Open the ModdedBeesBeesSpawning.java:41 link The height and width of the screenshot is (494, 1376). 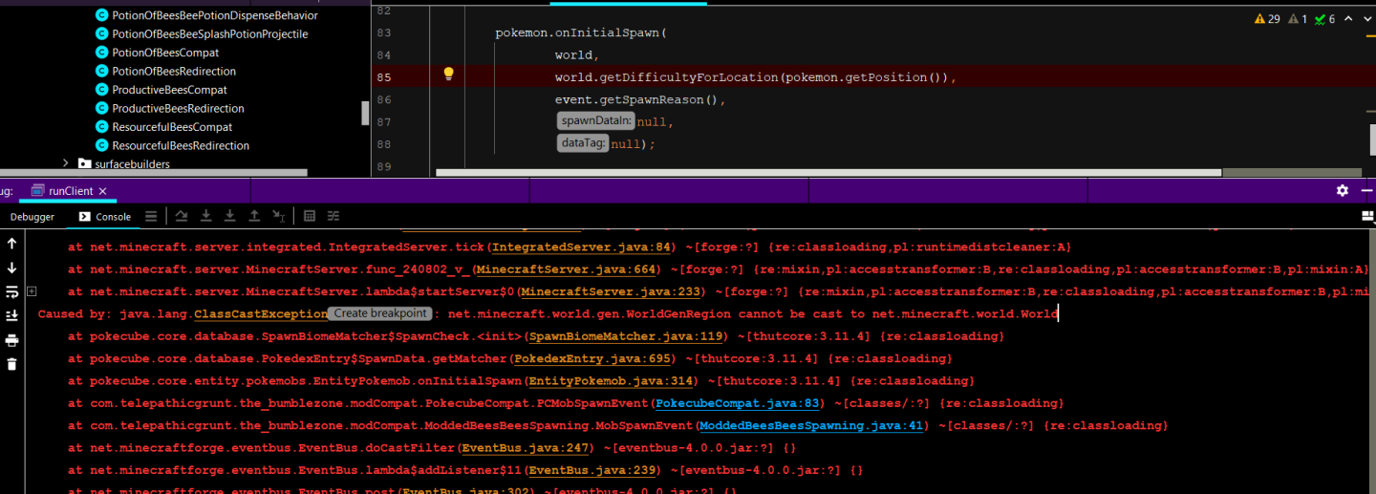pos(811,425)
